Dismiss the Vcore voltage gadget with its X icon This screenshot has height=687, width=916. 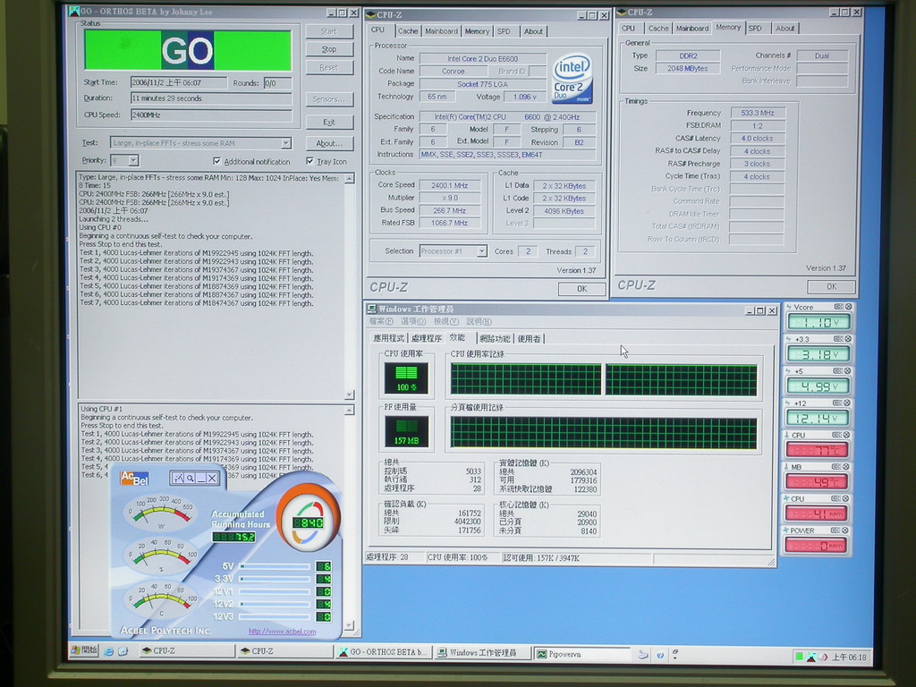[x=848, y=307]
